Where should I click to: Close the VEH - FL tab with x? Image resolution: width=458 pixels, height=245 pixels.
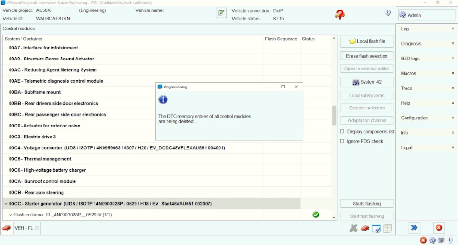pos(37,228)
